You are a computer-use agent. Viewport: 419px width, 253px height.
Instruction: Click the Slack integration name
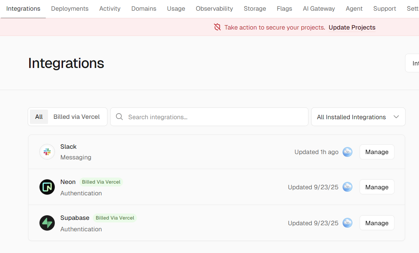pyautogui.click(x=68, y=147)
